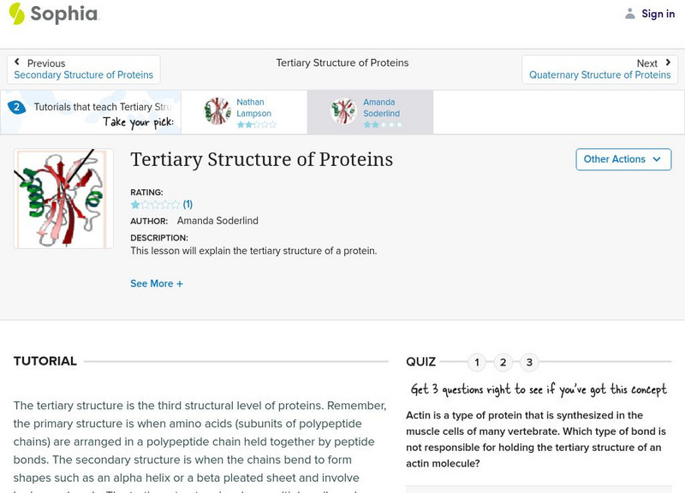Click Amanda Soderlind's protein avatar thumbnail
This screenshot has width=685, height=493.
[x=344, y=111]
